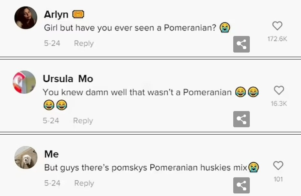Open Ursula Mo's profile picture
The image size is (301, 196).
point(24,82)
